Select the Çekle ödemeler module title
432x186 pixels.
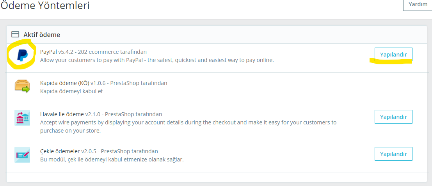pos(60,151)
